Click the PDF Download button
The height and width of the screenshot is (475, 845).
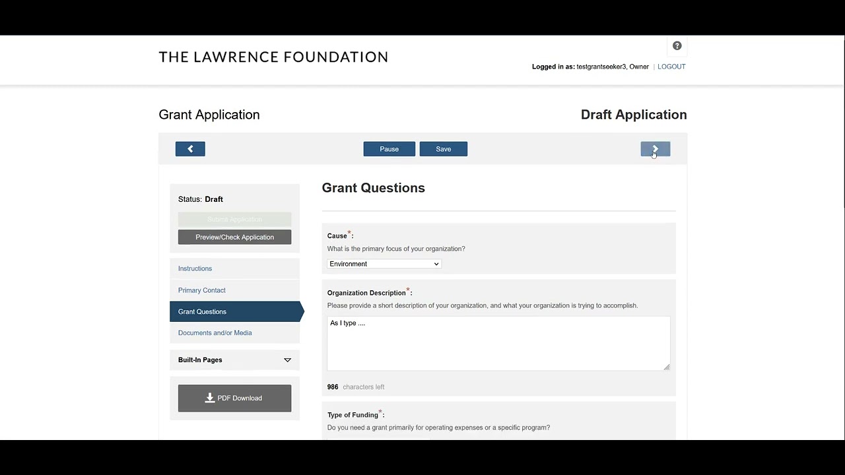coord(234,398)
